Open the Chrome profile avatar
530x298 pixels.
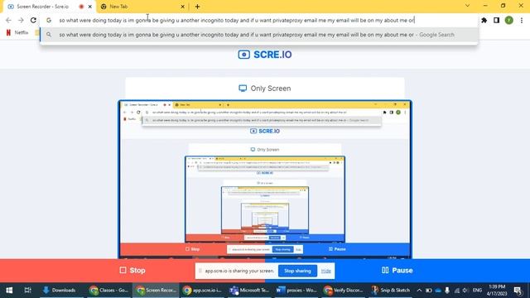tap(508, 20)
